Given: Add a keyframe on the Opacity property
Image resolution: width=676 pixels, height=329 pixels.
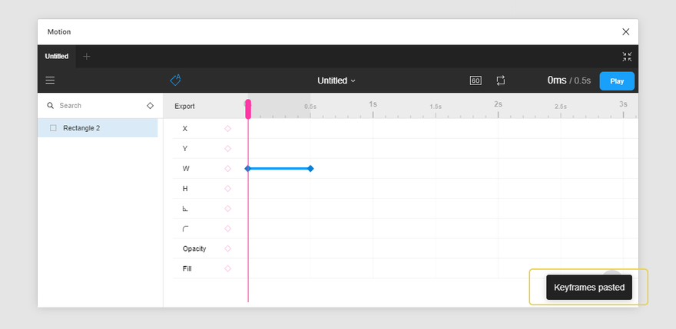Looking at the screenshot, I should click(x=227, y=248).
